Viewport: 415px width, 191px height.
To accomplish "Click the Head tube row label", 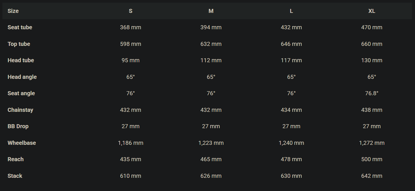I will pyautogui.click(x=21, y=60).
